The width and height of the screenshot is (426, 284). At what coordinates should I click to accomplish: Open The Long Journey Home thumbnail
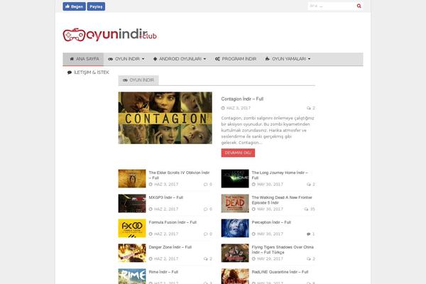point(235,178)
